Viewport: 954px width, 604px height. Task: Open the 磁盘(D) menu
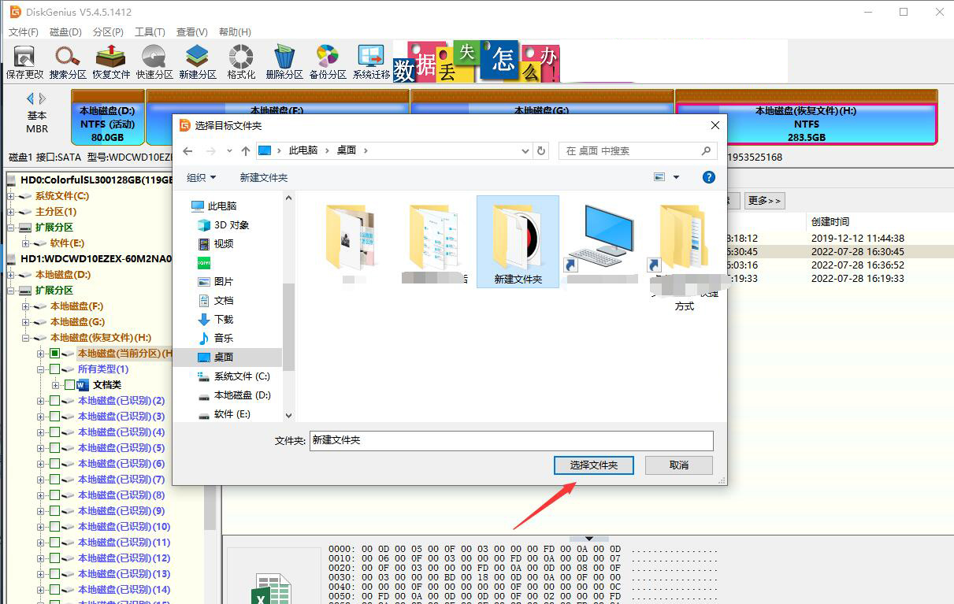tap(65, 32)
